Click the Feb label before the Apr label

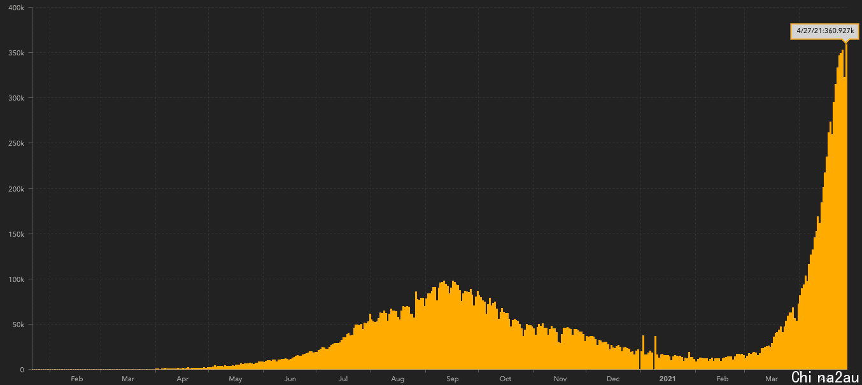point(77,379)
